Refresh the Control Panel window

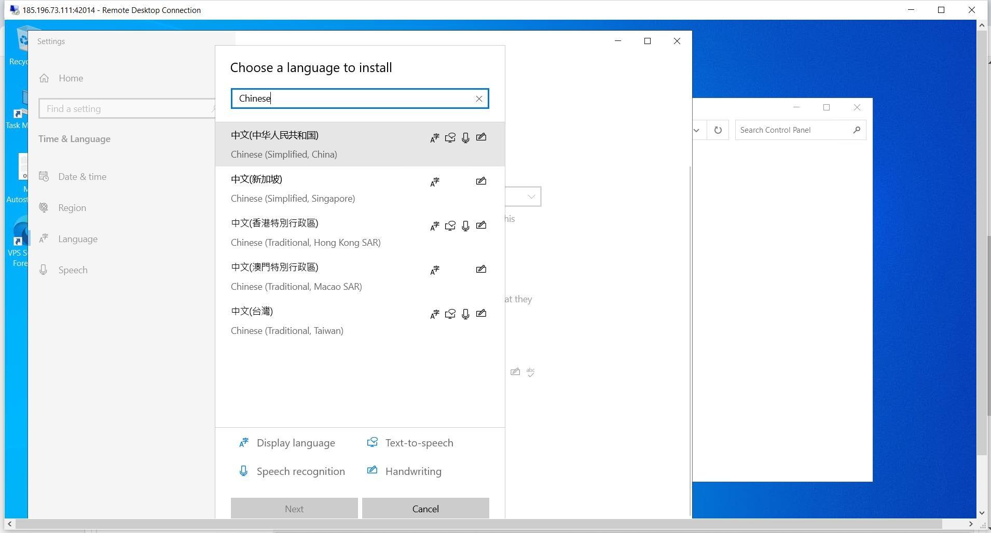pyautogui.click(x=718, y=130)
